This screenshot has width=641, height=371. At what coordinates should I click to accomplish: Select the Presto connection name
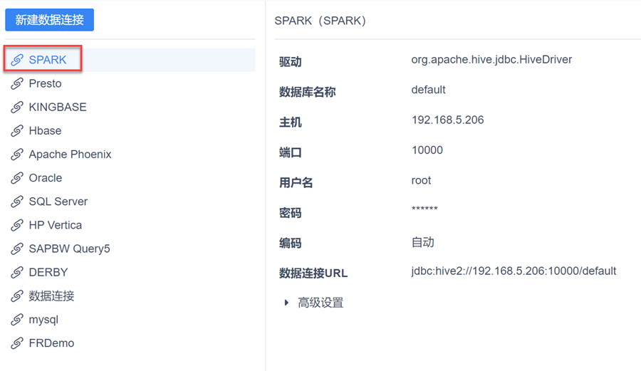(x=45, y=83)
